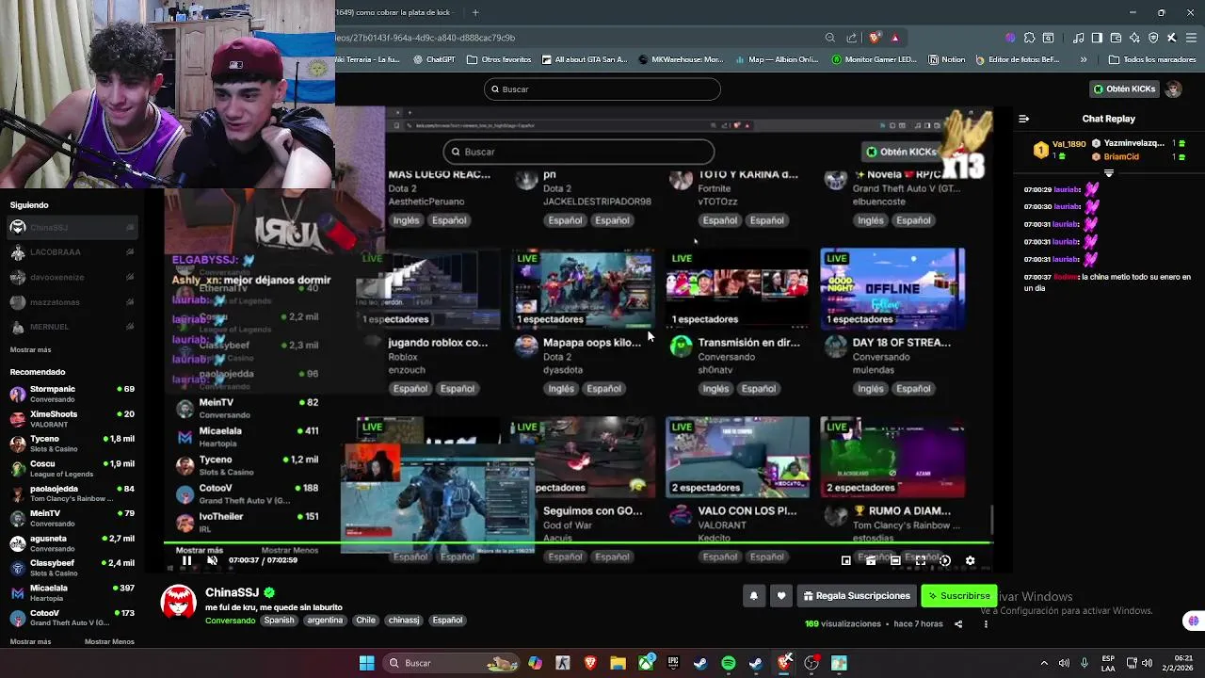Click Regala Suscripciones button
1205x678 pixels.
pyautogui.click(x=856, y=596)
